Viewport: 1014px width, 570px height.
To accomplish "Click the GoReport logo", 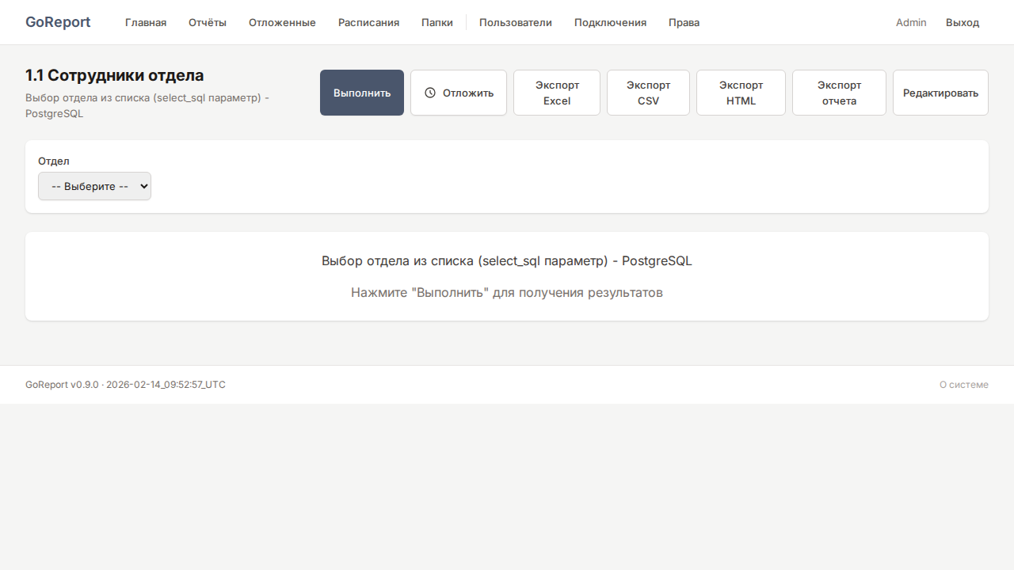I will coord(58,22).
